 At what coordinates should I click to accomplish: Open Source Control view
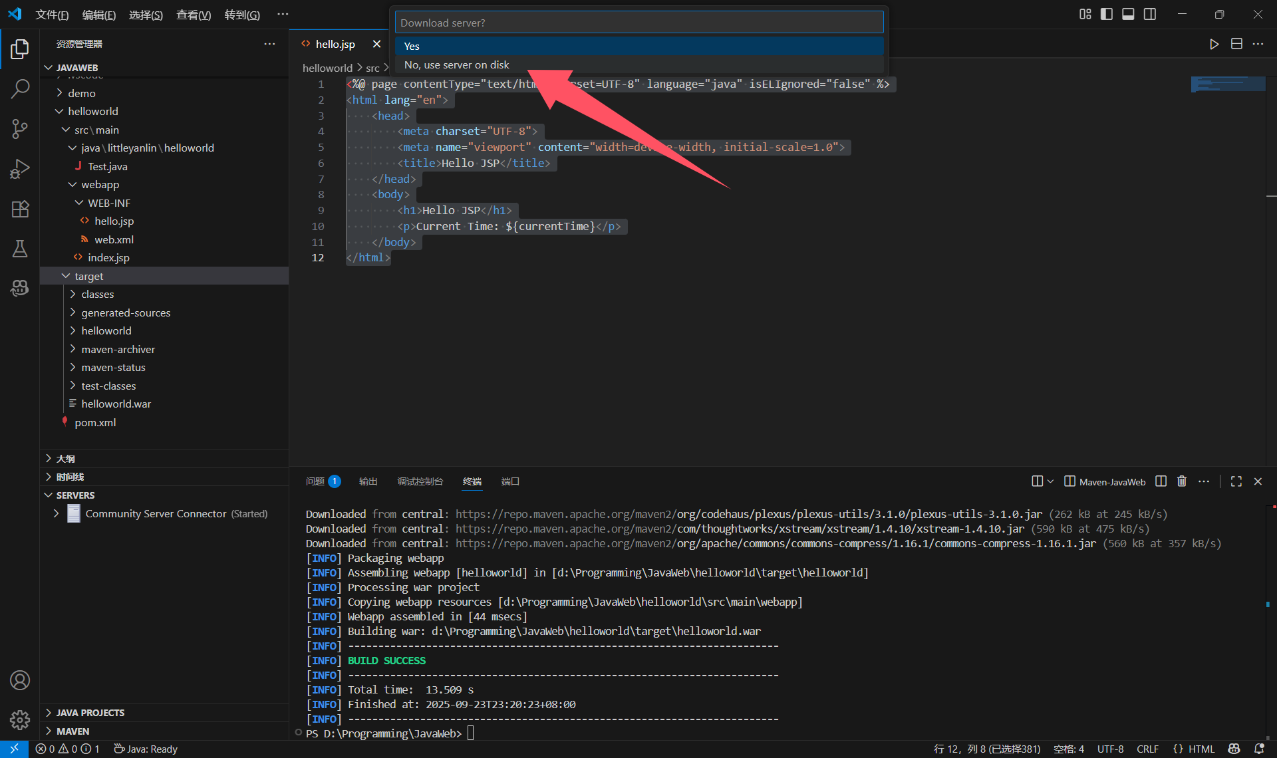tap(20, 128)
